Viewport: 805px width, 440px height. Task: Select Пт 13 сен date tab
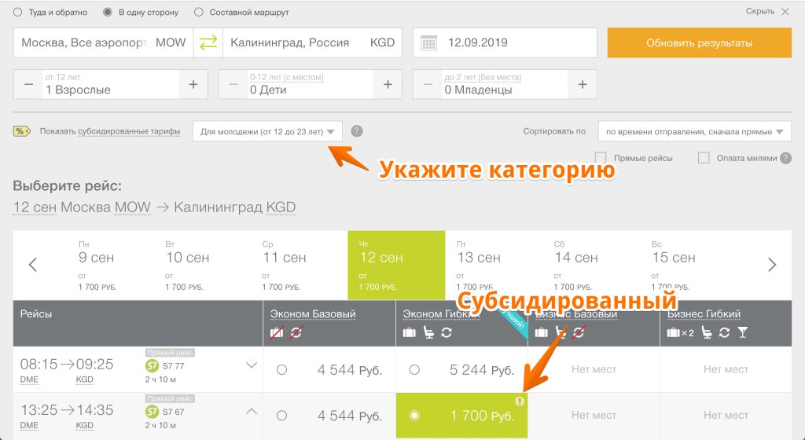pyautogui.click(x=494, y=265)
